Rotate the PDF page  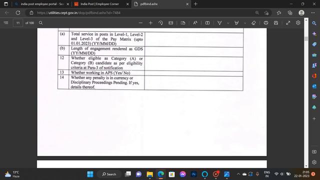point(160,23)
